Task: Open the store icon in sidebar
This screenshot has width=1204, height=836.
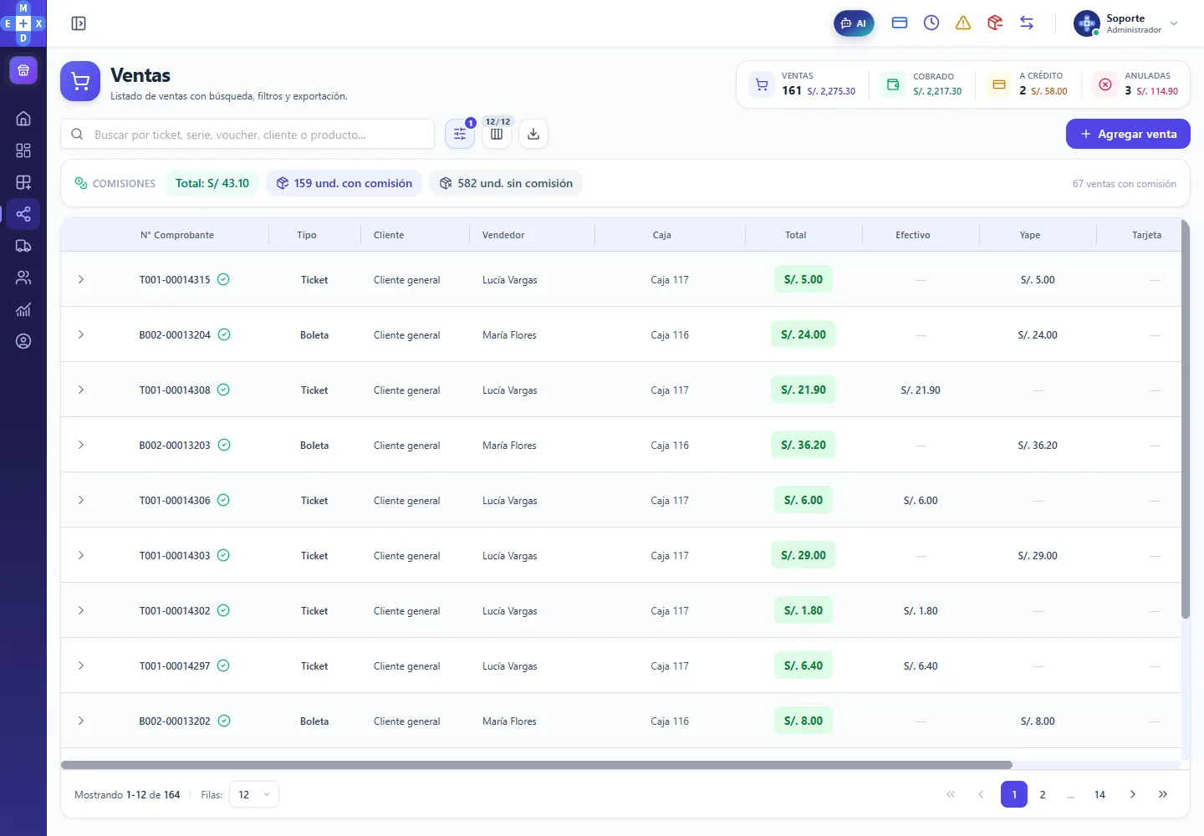Action: pos(23,70)
